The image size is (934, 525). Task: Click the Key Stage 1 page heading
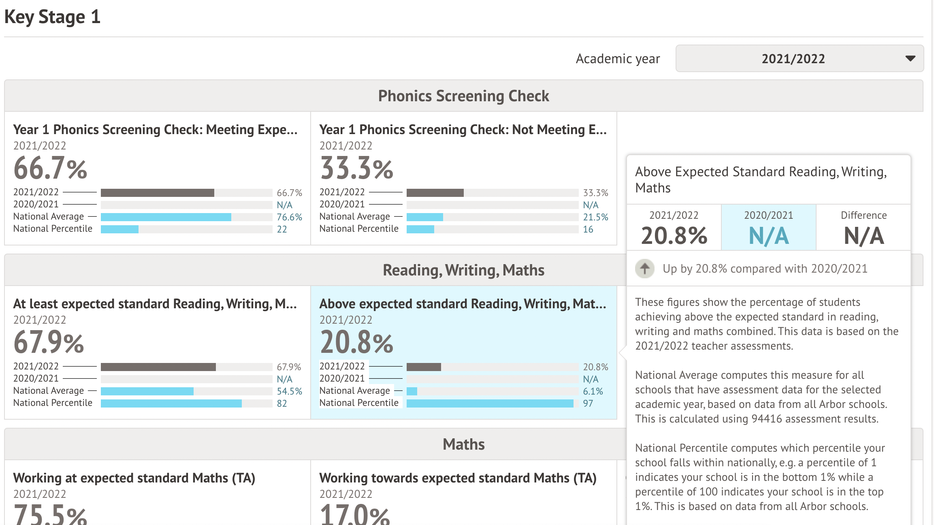52,17
